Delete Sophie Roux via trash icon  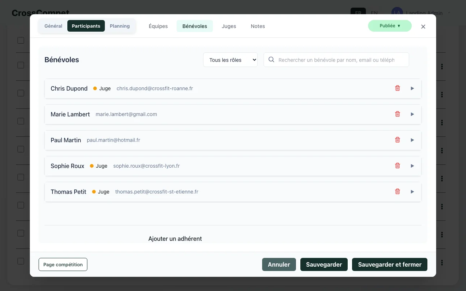click(398, 166)
